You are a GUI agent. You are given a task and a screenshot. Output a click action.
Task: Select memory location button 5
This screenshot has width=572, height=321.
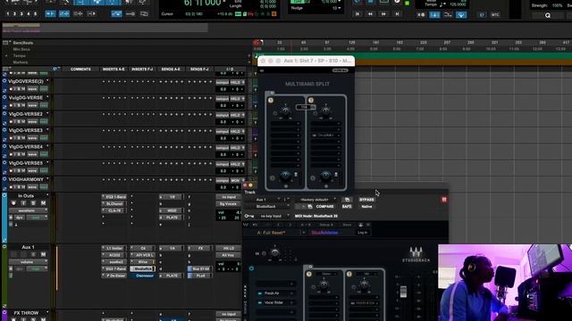[36, 14]
